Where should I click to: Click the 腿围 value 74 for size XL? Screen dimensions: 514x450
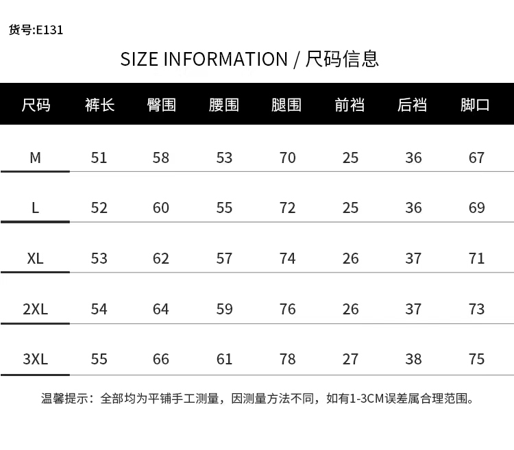288,258
